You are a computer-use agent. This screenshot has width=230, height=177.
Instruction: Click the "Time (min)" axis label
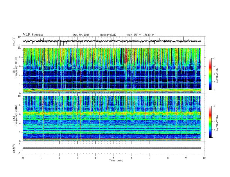[116, 161]
